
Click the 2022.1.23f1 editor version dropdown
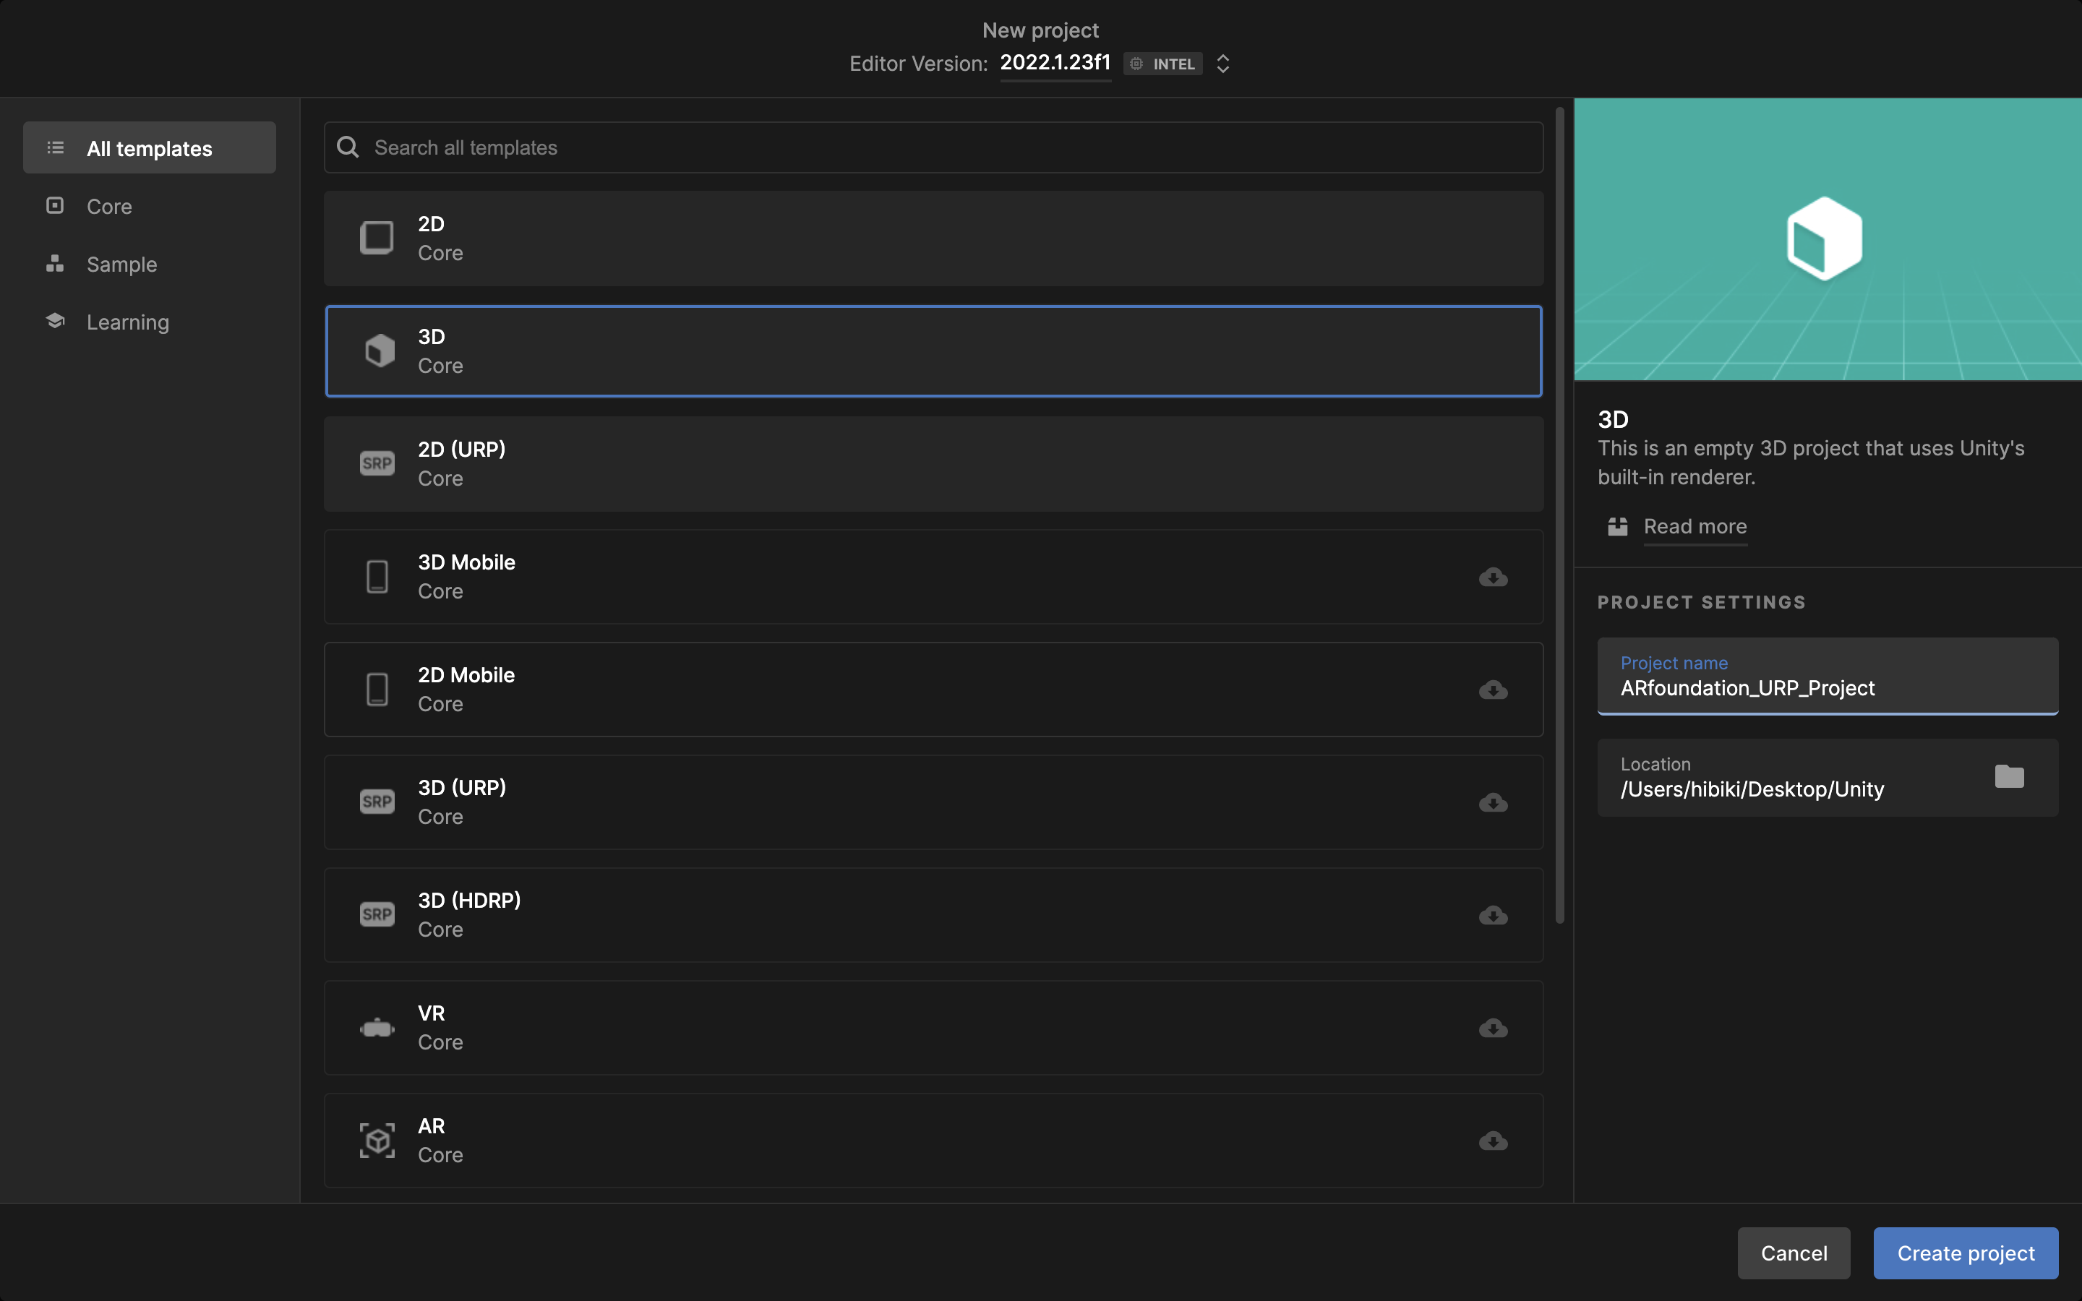tap(1055, 63)
